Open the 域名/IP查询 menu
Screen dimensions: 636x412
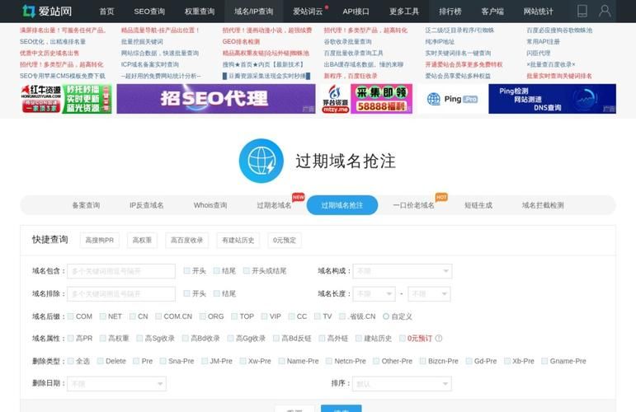click(253, 12)
